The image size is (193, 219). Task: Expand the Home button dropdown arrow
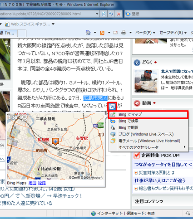tap(95, 33)
